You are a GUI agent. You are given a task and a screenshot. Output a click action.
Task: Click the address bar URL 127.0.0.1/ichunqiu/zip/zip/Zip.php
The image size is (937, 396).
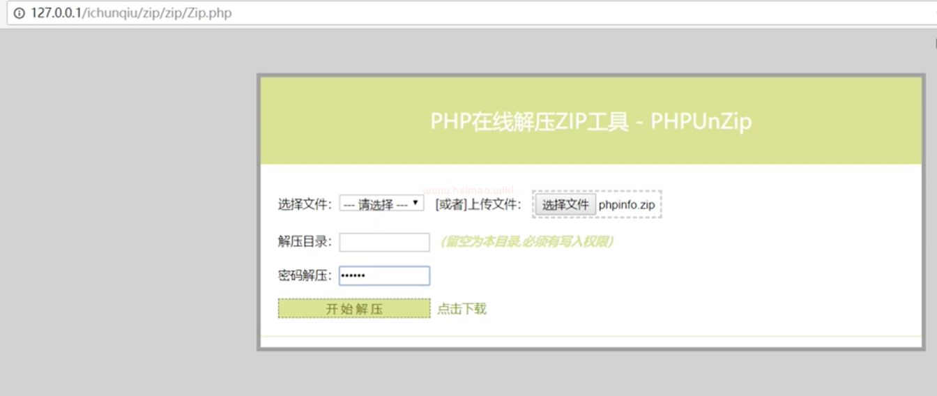point(131,13)
